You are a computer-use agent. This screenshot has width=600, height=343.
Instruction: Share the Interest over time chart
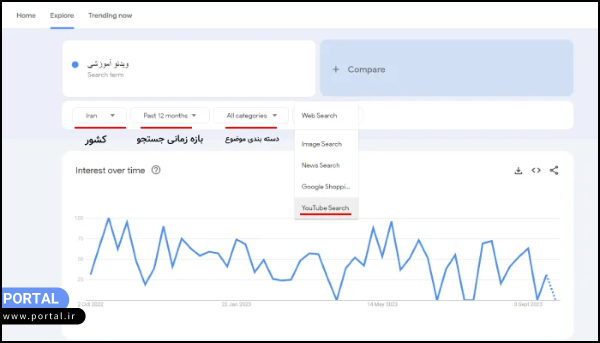554,170
